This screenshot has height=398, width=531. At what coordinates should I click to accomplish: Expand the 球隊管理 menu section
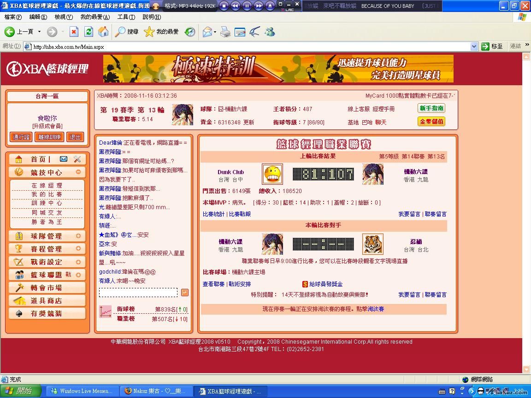pyautogui.click(x=78, y=236)
